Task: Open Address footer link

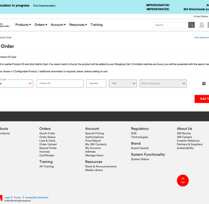Action: [90, 152]
